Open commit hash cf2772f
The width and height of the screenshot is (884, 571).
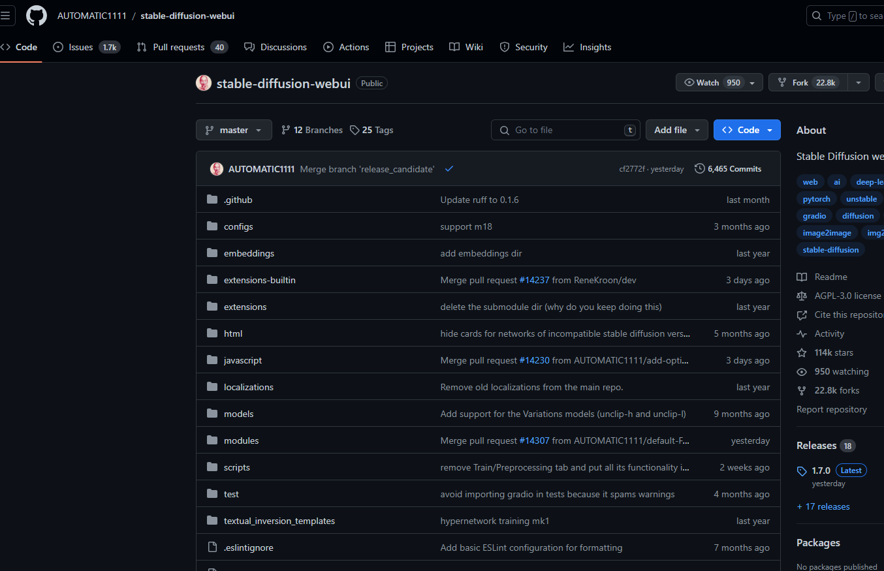click(x=631, y=169)
